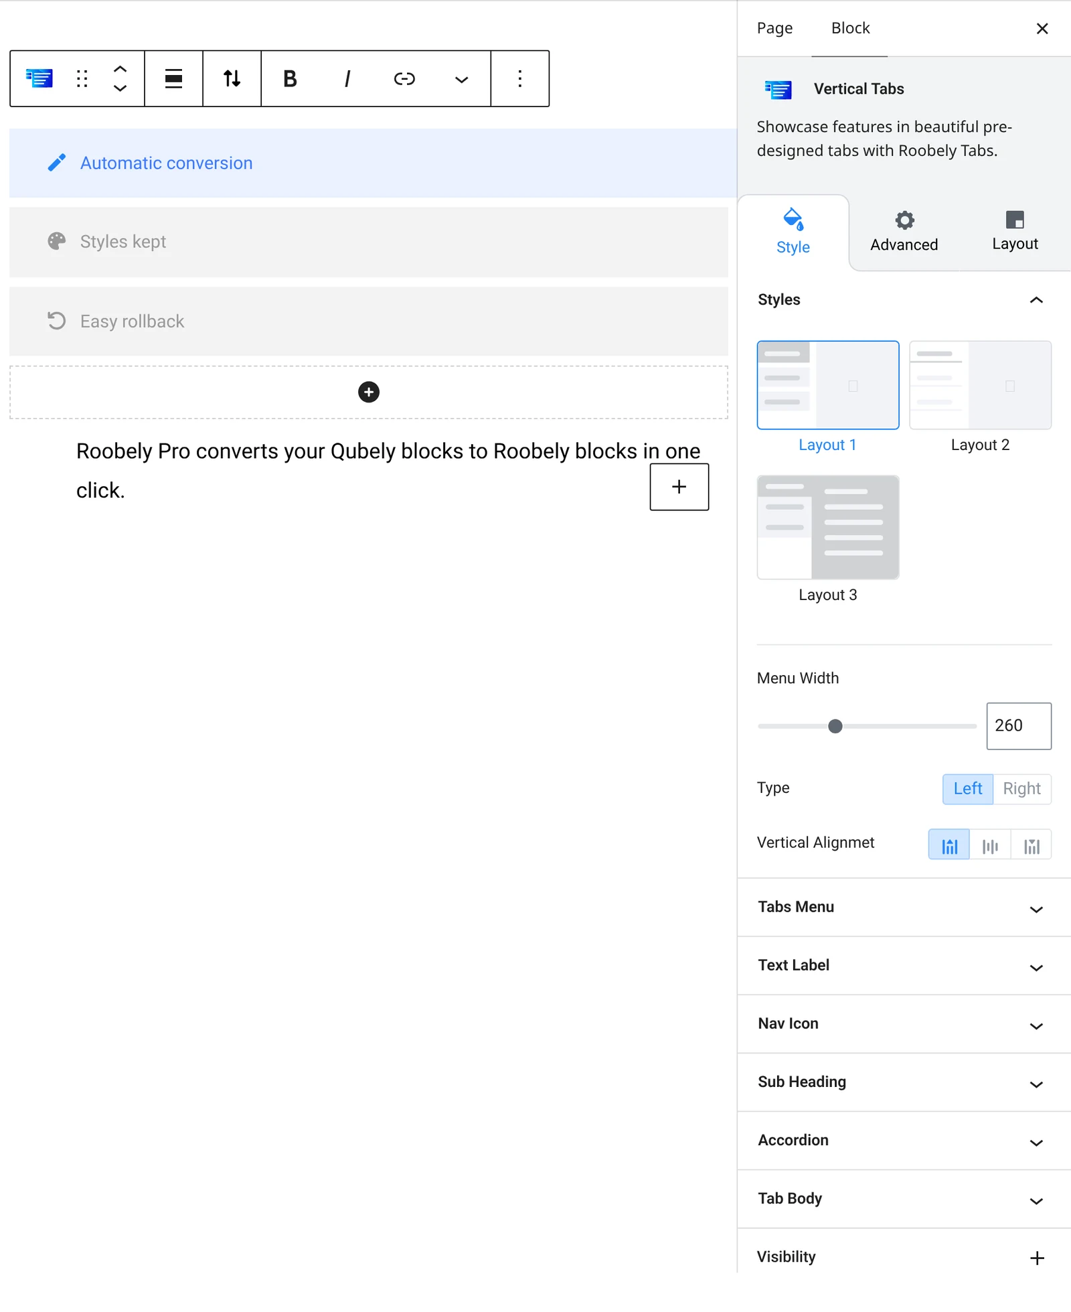Click the palette icon on Styles kept tab
The image size is (1071, 1312).
(57, 241)
